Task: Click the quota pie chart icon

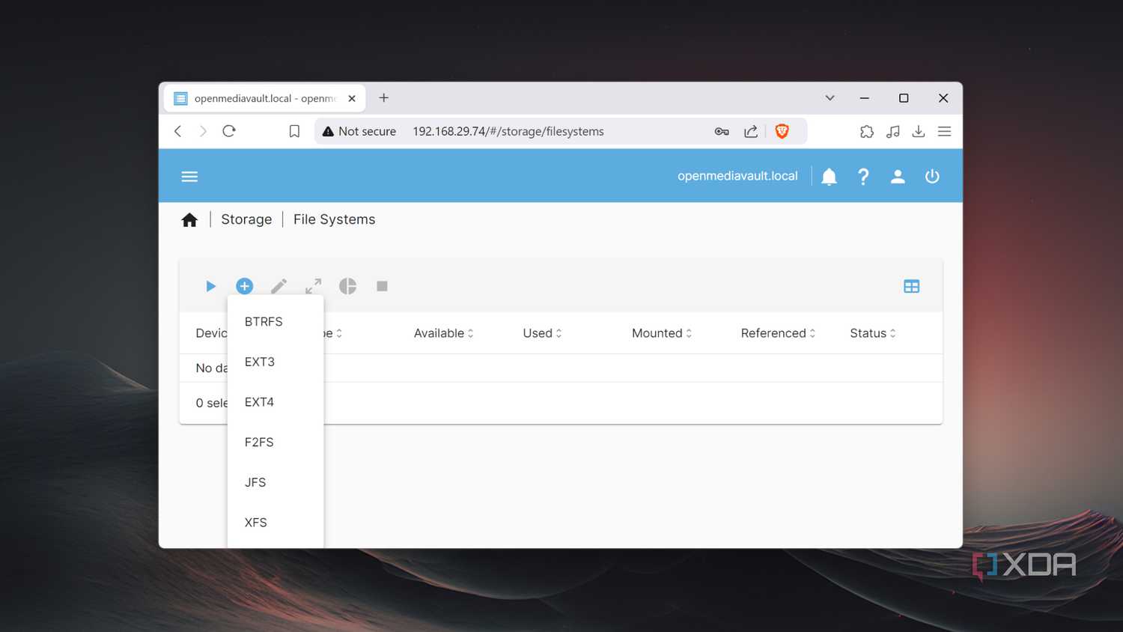Action: [x=347, y=286]
